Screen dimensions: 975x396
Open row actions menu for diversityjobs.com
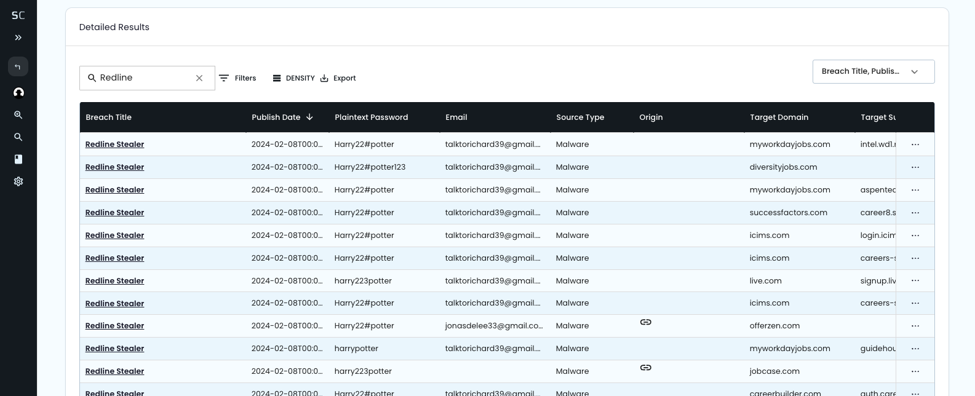[915, 167]
